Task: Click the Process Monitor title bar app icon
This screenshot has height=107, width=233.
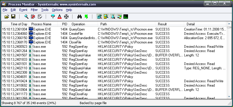Action: coord(4,4)
